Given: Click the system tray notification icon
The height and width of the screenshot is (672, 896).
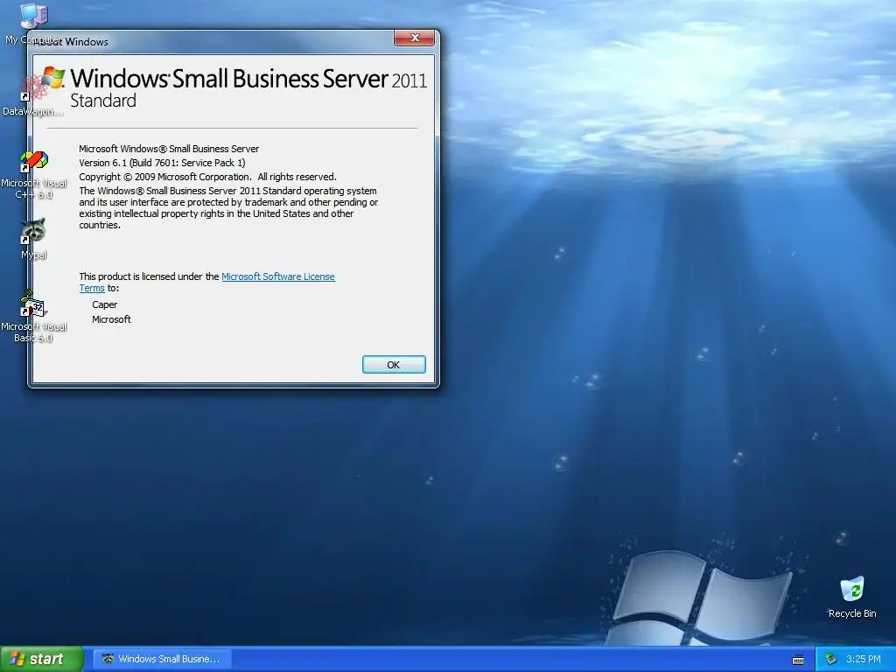Looking at the screenshot, I should point(831,659).
